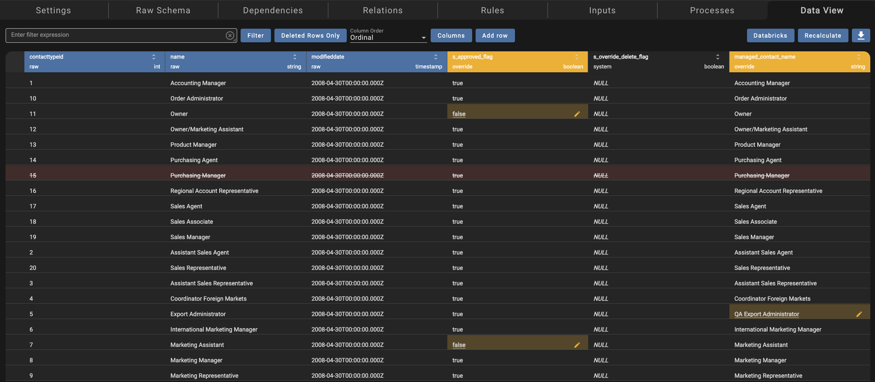Screen dimensions: 875x382
Task: Recalculate the data
Action: (x=823, y=36)
